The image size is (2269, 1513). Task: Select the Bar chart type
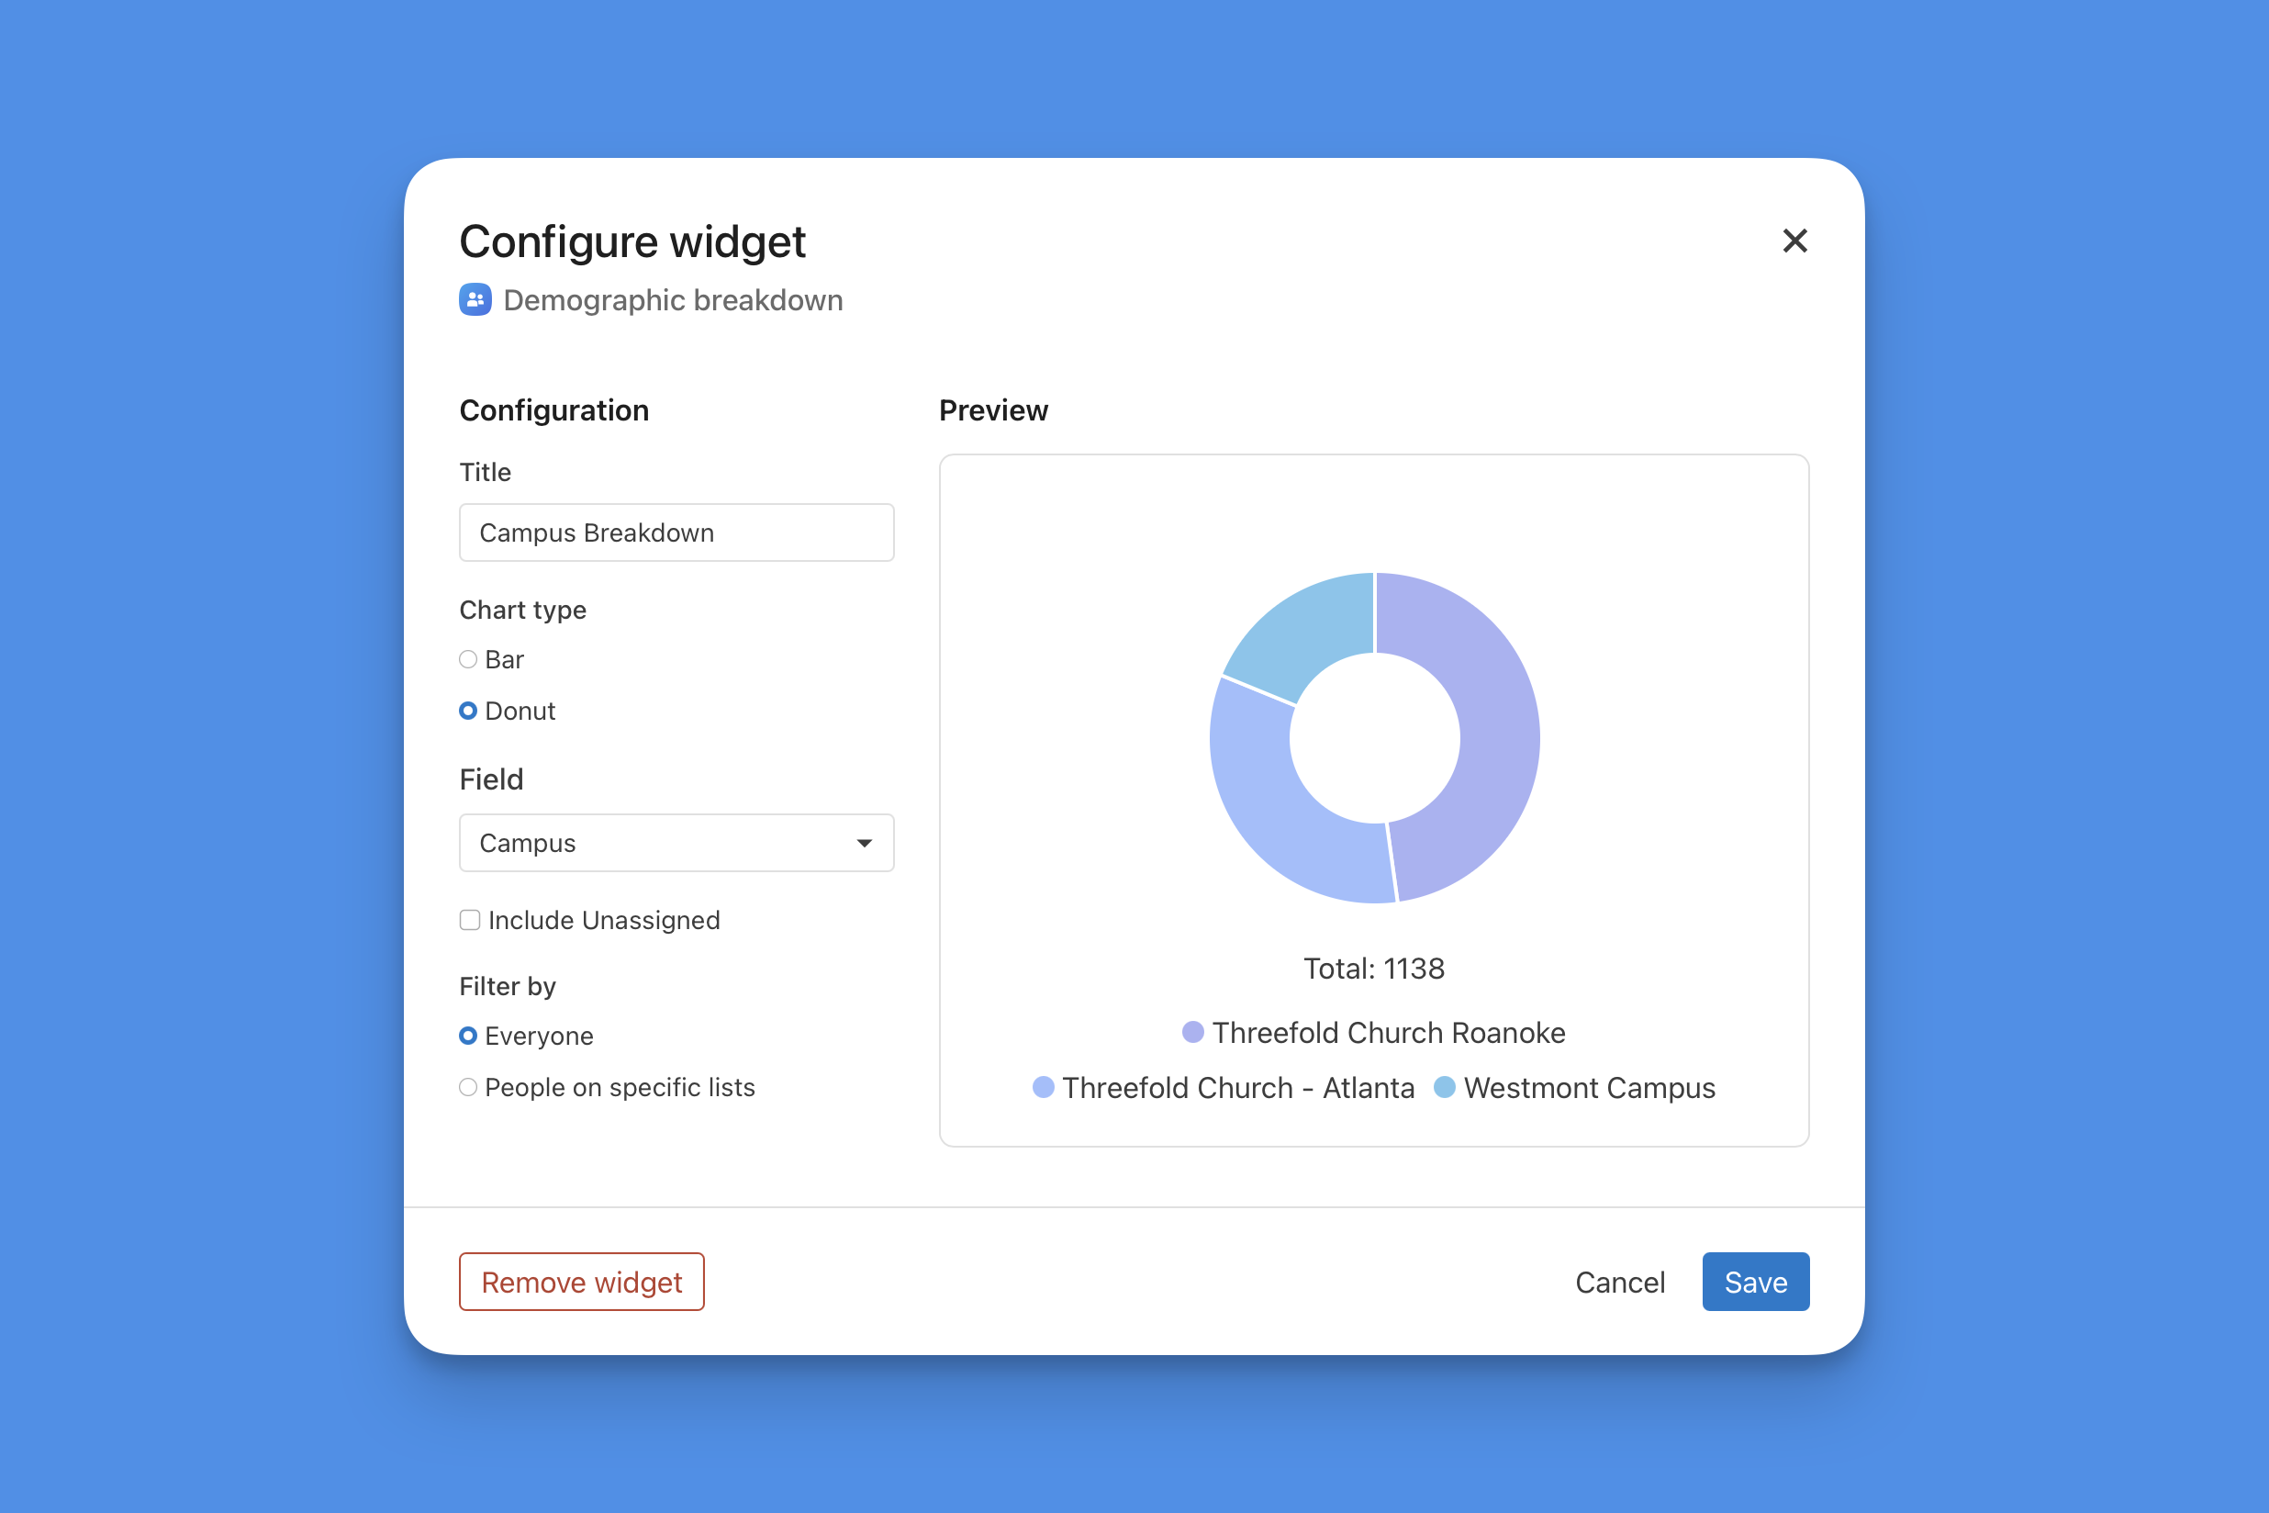click(468, 659)
